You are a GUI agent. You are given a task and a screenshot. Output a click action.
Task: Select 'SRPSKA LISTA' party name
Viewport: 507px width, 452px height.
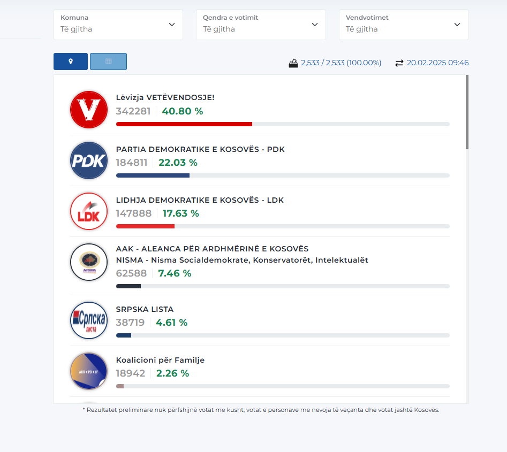[145, 309]
